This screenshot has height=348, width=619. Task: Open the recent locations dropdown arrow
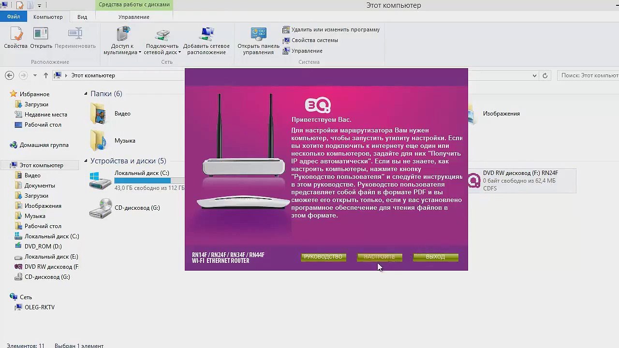[35, 75]
